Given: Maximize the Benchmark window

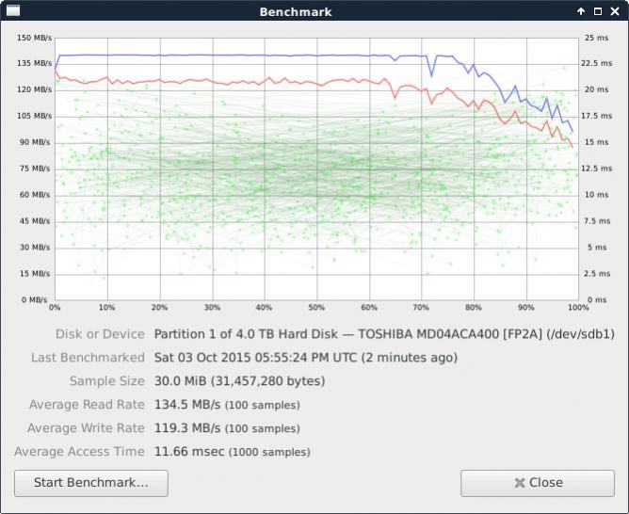Looking at the screenshot, I should tap(598, 11).
